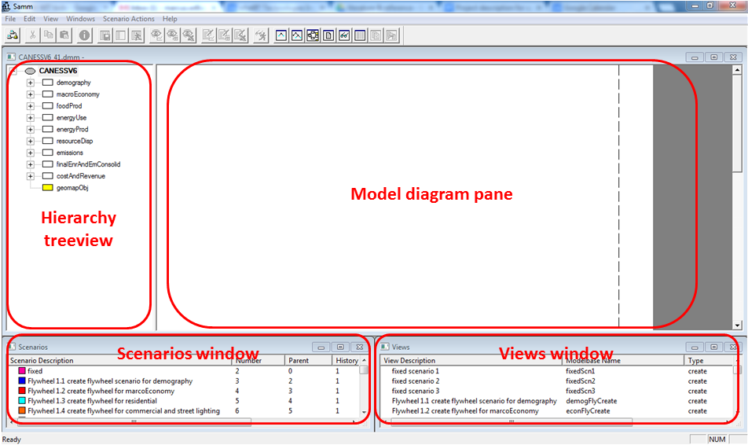Click the eye with running figure icon
This screenshot has width=748, height=445.
pos(189,35)
